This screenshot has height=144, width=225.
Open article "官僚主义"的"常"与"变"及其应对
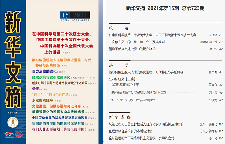(x=136, y=42)
